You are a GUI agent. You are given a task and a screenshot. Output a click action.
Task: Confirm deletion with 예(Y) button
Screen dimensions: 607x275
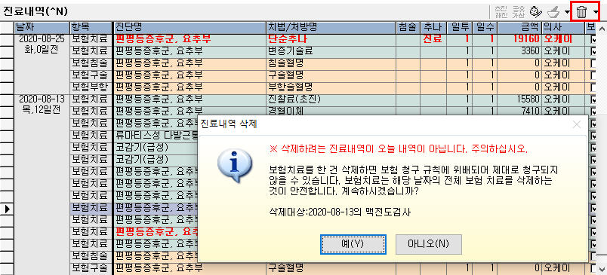353,244
